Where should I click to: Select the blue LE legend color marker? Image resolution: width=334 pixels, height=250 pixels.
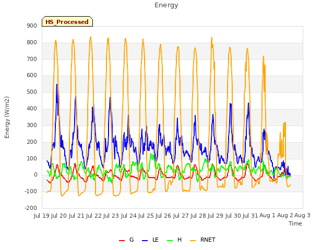(x=145, y=241)
